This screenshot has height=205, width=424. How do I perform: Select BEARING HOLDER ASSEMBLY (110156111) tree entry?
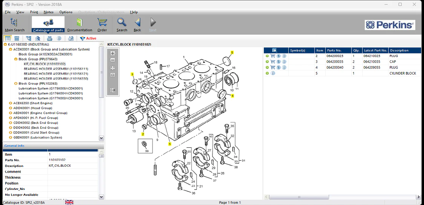tap(56, 69)
